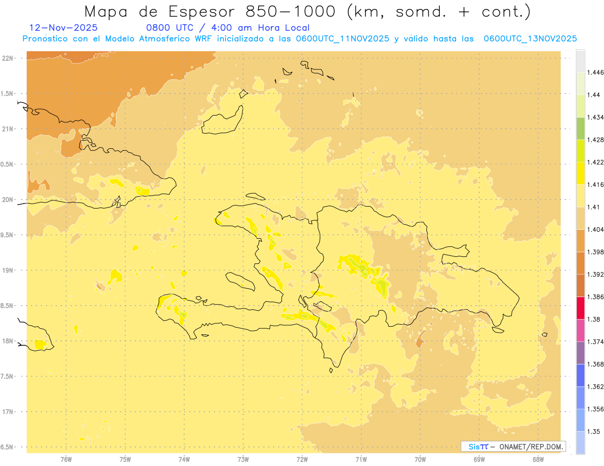Click the color bar value 1.35
The width and height of the screenshot is (604, 466).
(594, 432)
